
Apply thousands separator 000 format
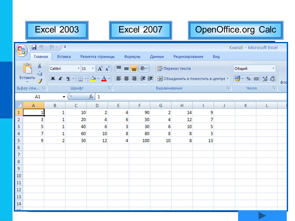click(256, 79)
